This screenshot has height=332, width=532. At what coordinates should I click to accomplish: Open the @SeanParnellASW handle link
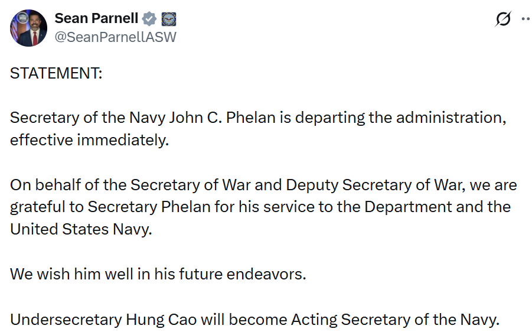click(115, 37)
